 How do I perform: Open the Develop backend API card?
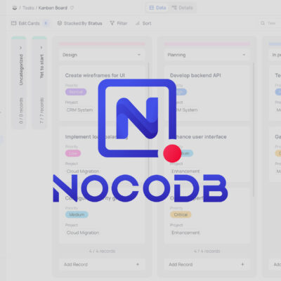pyautogui.click(x=207, y=93)
